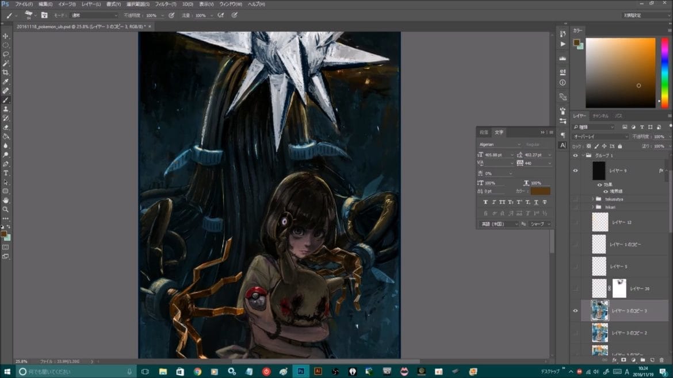Open the font size dropdown 405.88 pt
The width and height of the screenshot is (673, 378).
[512, 155]
